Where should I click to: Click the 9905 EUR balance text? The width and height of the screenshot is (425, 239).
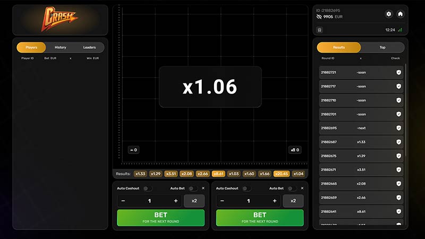333,17
